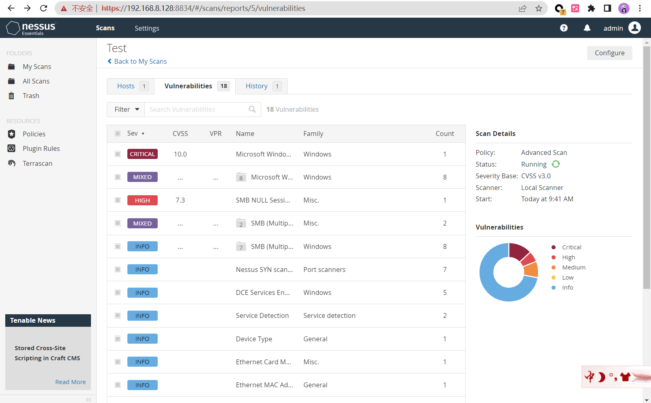
Task: Expand the MIXED SMB group of 2
Action: pos(241,223)
